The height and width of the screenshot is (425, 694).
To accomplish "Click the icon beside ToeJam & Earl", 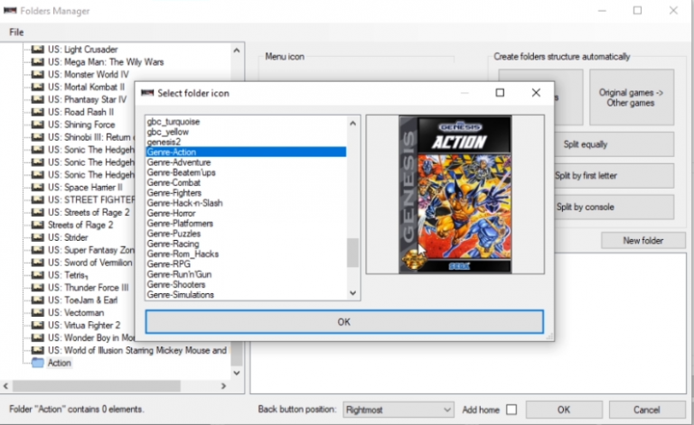I will pyautogui.click(x=37, y=300).
